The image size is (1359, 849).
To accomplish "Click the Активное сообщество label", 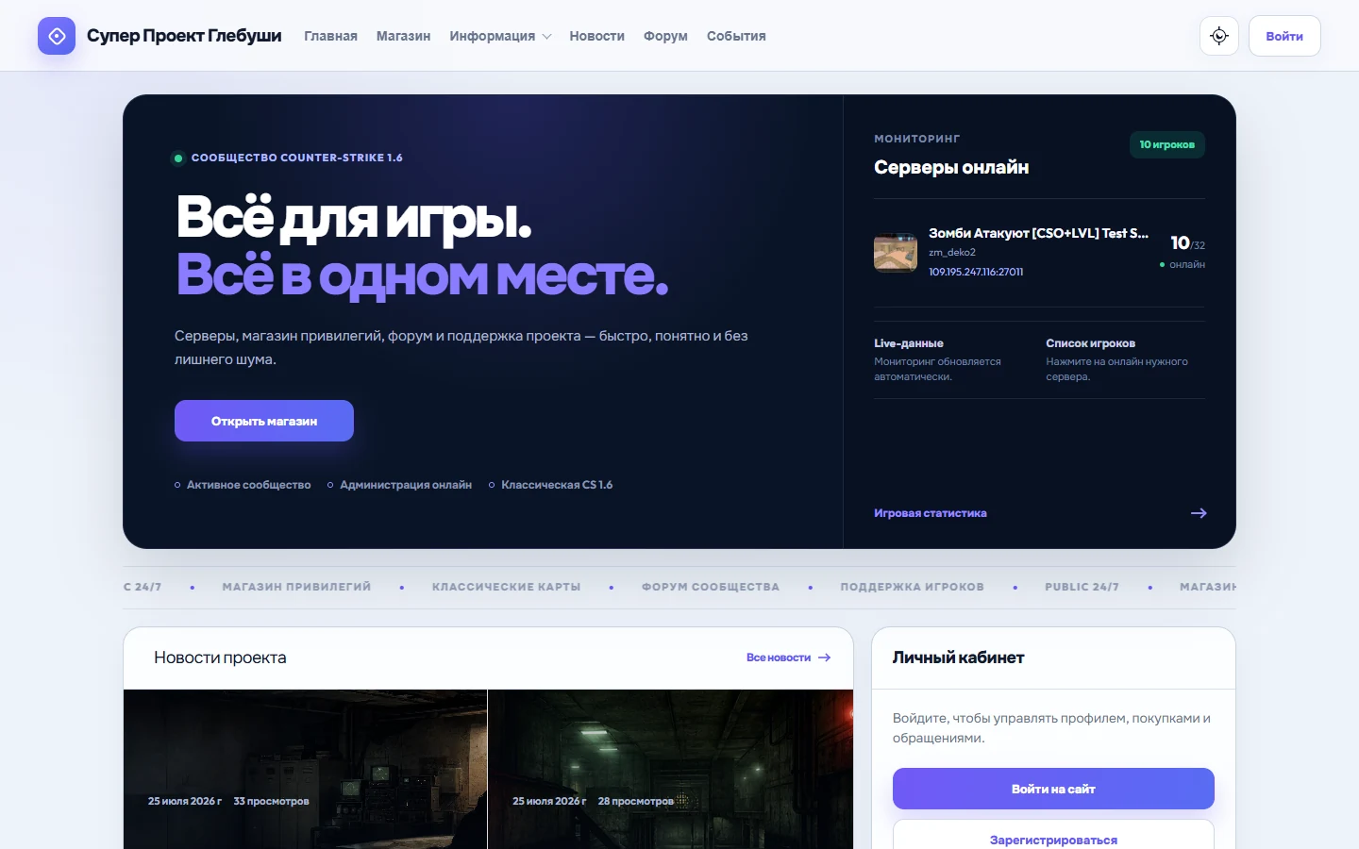I will tap(248, 485).
